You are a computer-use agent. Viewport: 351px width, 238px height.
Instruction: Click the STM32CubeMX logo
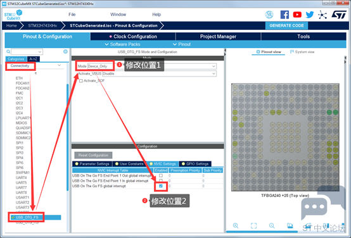coord(13,15)
